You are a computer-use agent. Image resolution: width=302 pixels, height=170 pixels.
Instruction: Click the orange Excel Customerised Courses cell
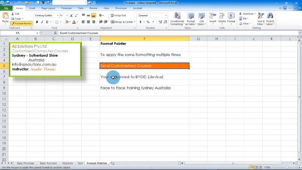coord(144,66)
